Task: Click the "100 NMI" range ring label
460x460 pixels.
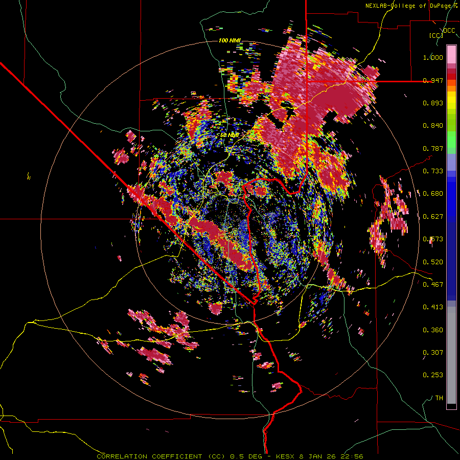Action: [229, 40]
